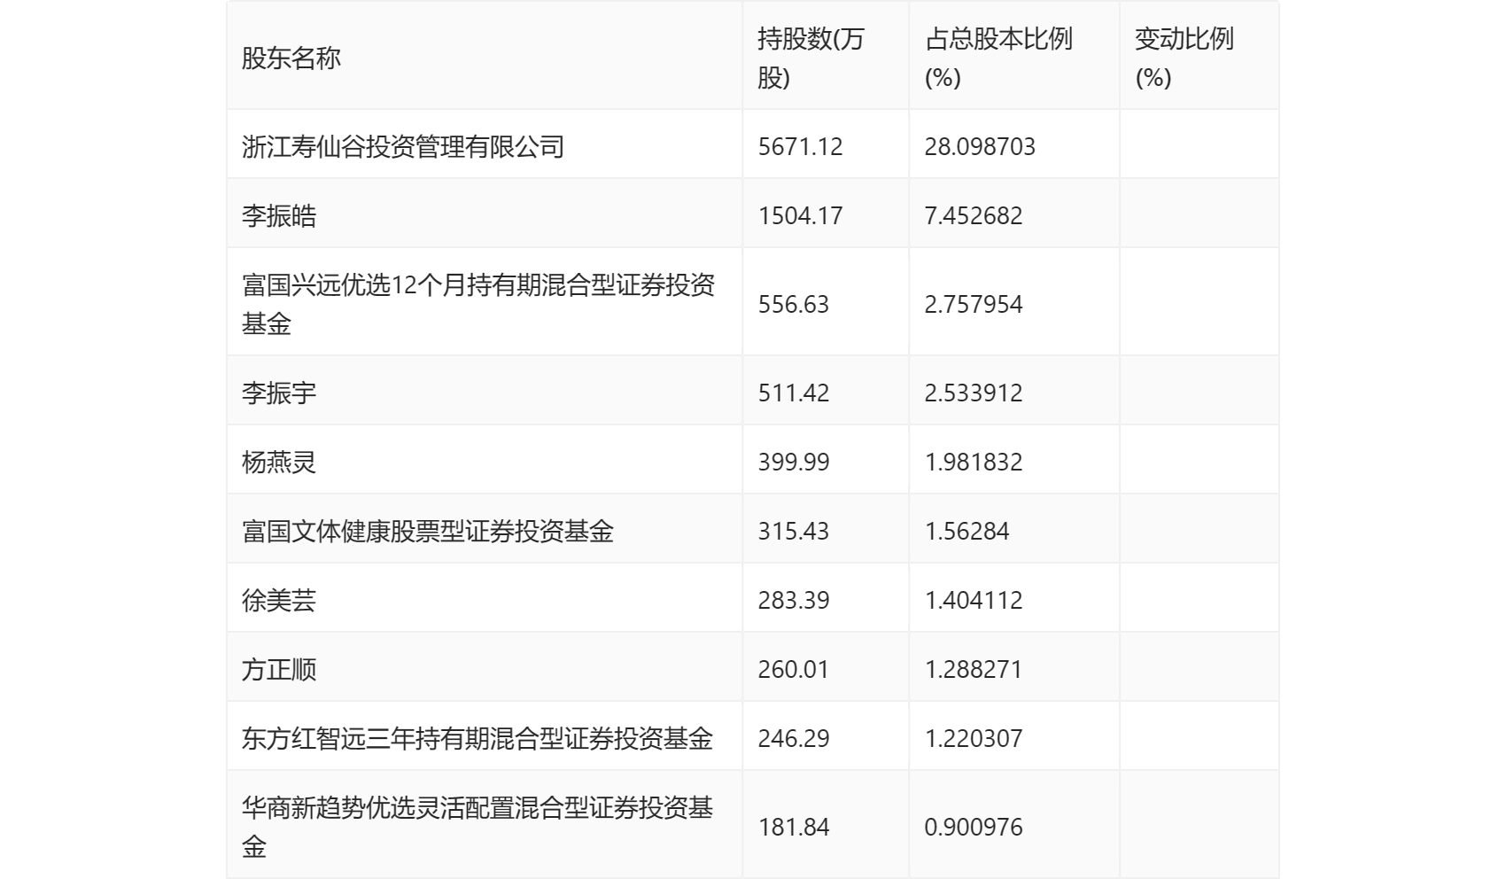The width and height of the screenshot is (1506, 879).
Task: Select percentage 1.220307
Action: [x=974, y=738]
